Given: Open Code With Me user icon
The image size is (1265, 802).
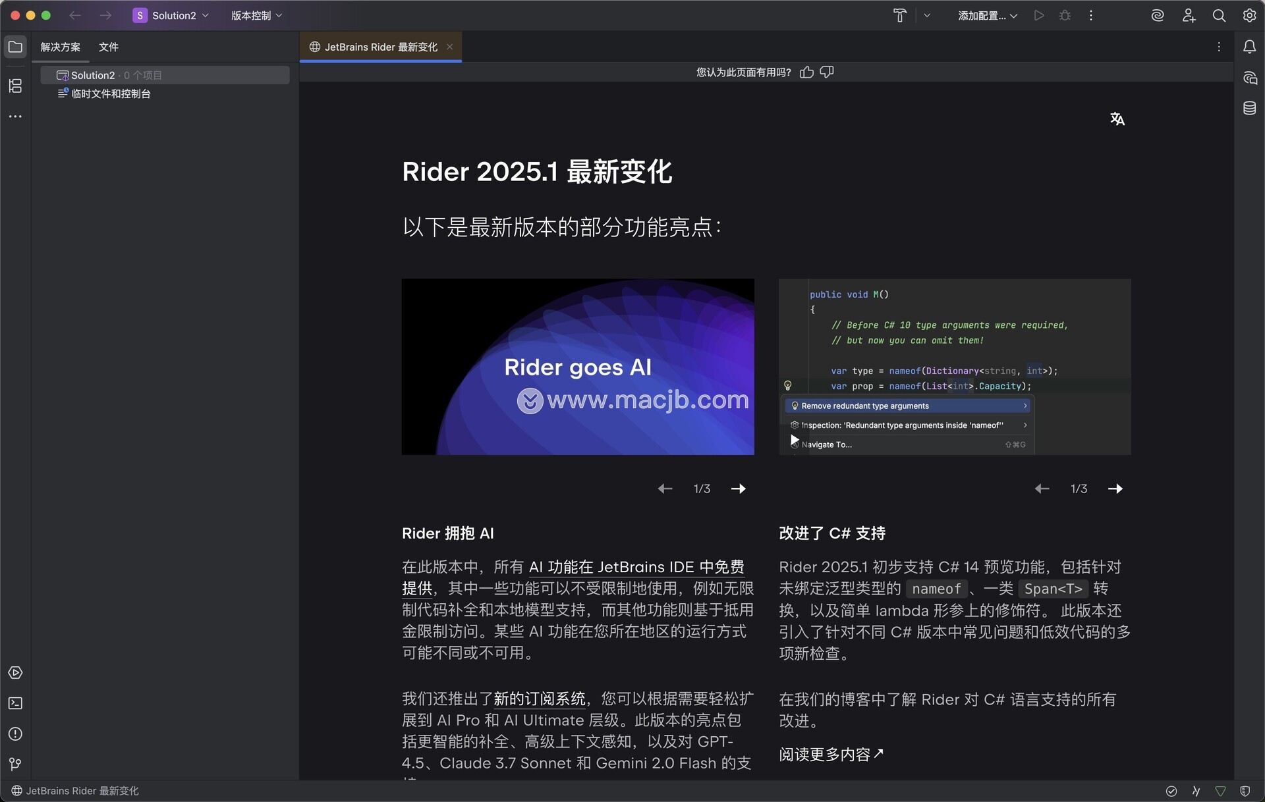Looking at the screenshot, I should [x=1189, y=15].
